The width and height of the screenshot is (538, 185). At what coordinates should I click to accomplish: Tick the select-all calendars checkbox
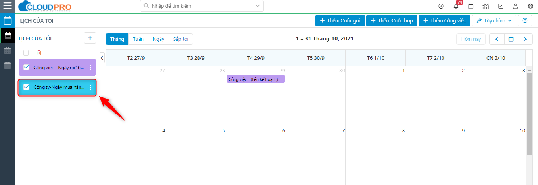(x=26, y=53)
